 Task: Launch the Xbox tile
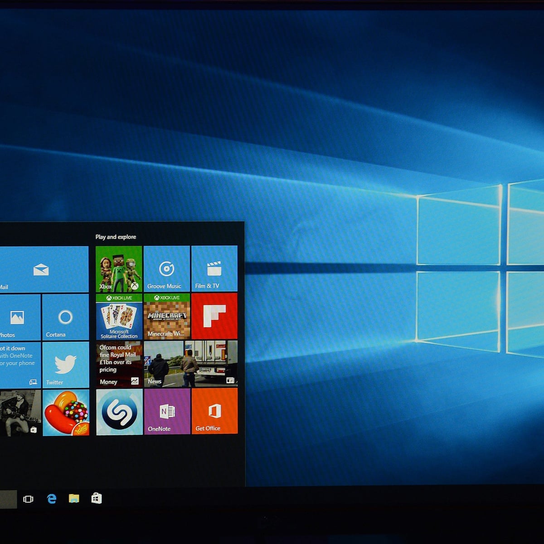(x=119, y=269)
